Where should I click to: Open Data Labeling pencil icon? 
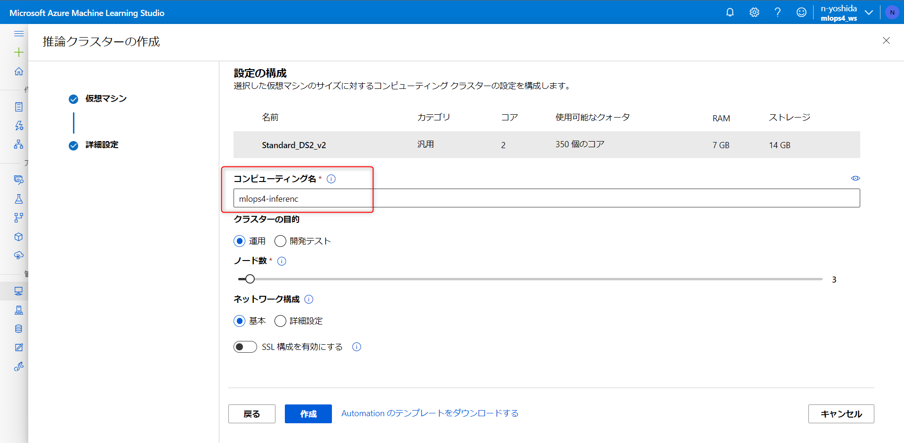[x=19, y=348]
